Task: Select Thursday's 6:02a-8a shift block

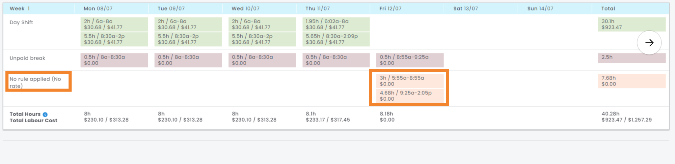Action: click(336, 24)
